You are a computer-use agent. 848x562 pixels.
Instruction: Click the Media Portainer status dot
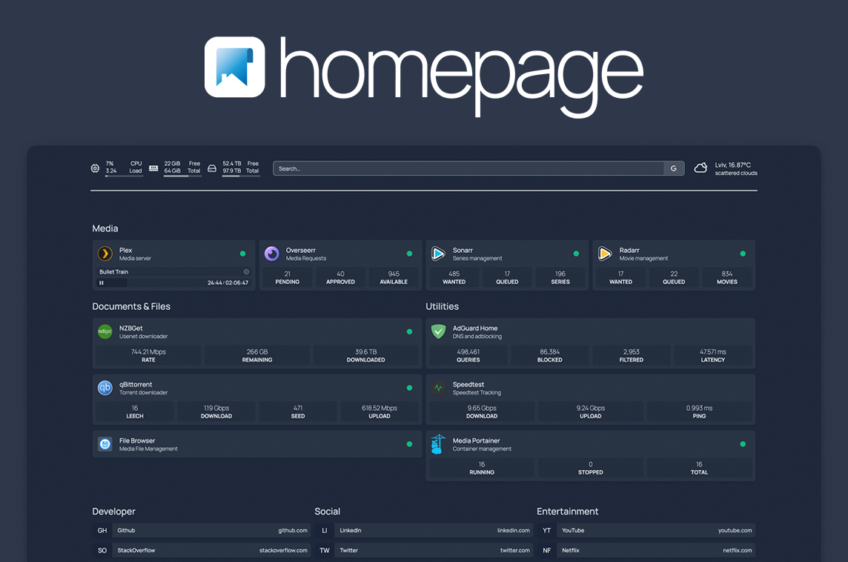pos(743,444)
